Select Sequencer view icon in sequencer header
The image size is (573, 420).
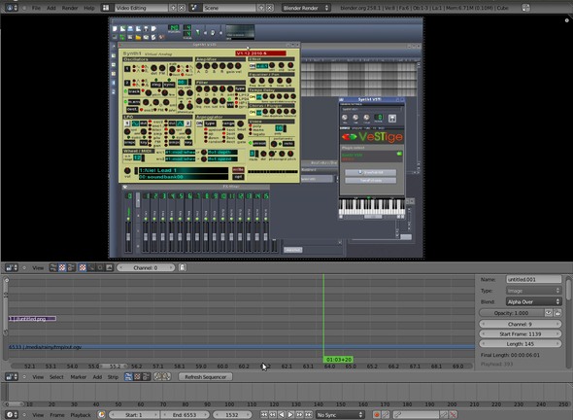(x=128, y=377)
